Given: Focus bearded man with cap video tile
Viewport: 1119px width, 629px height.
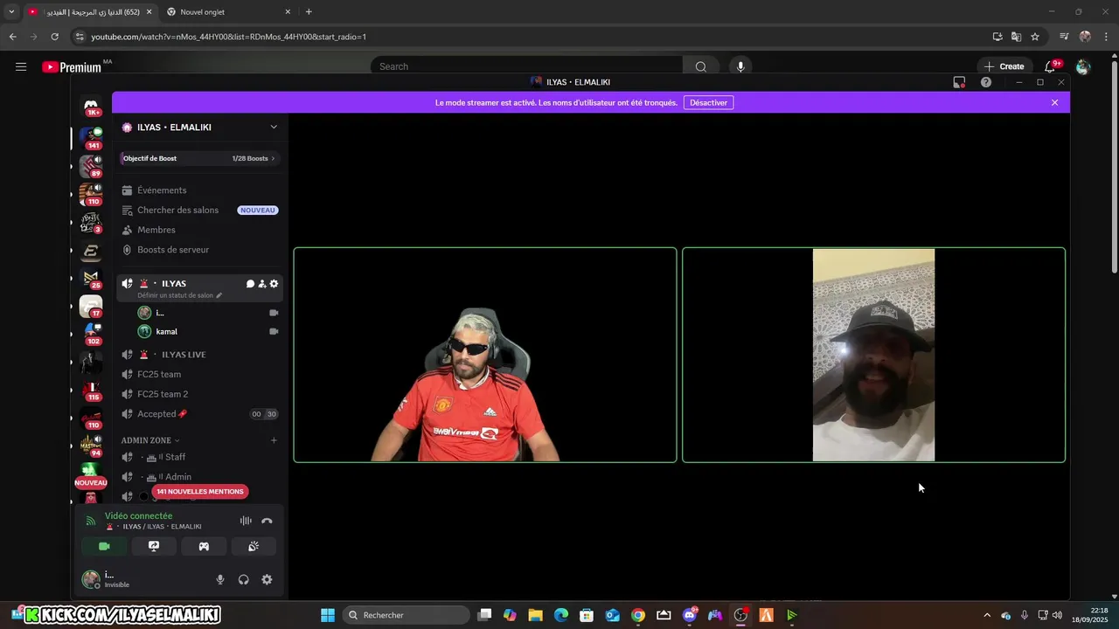Looking at the screenshot, I should 873,355.
